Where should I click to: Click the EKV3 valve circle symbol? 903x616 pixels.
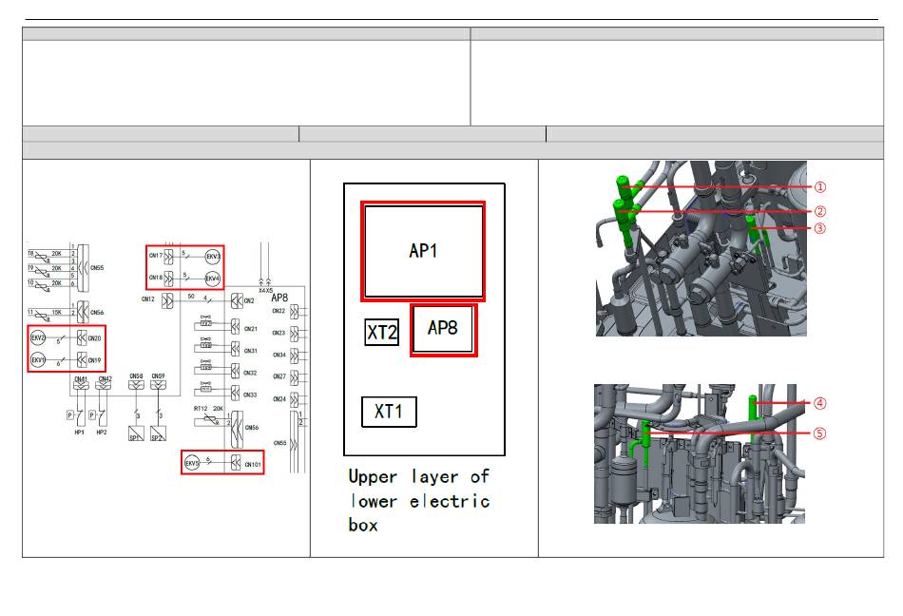[x=213, y=256]
